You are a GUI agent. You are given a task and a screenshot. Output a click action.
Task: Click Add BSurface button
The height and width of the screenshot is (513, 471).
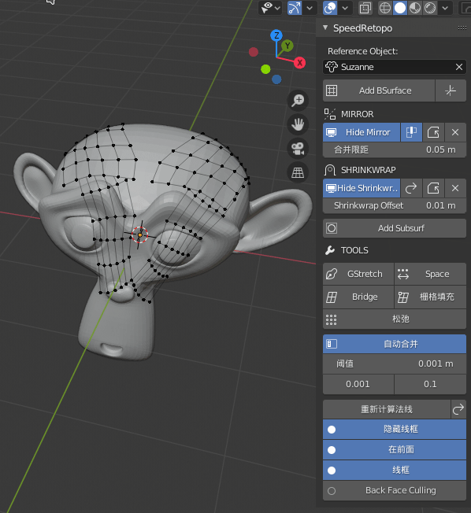379,90
